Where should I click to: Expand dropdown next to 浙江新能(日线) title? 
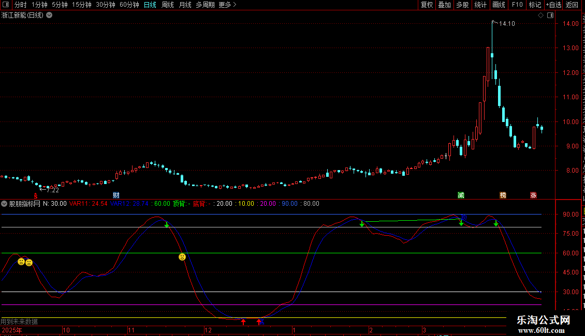49,16
